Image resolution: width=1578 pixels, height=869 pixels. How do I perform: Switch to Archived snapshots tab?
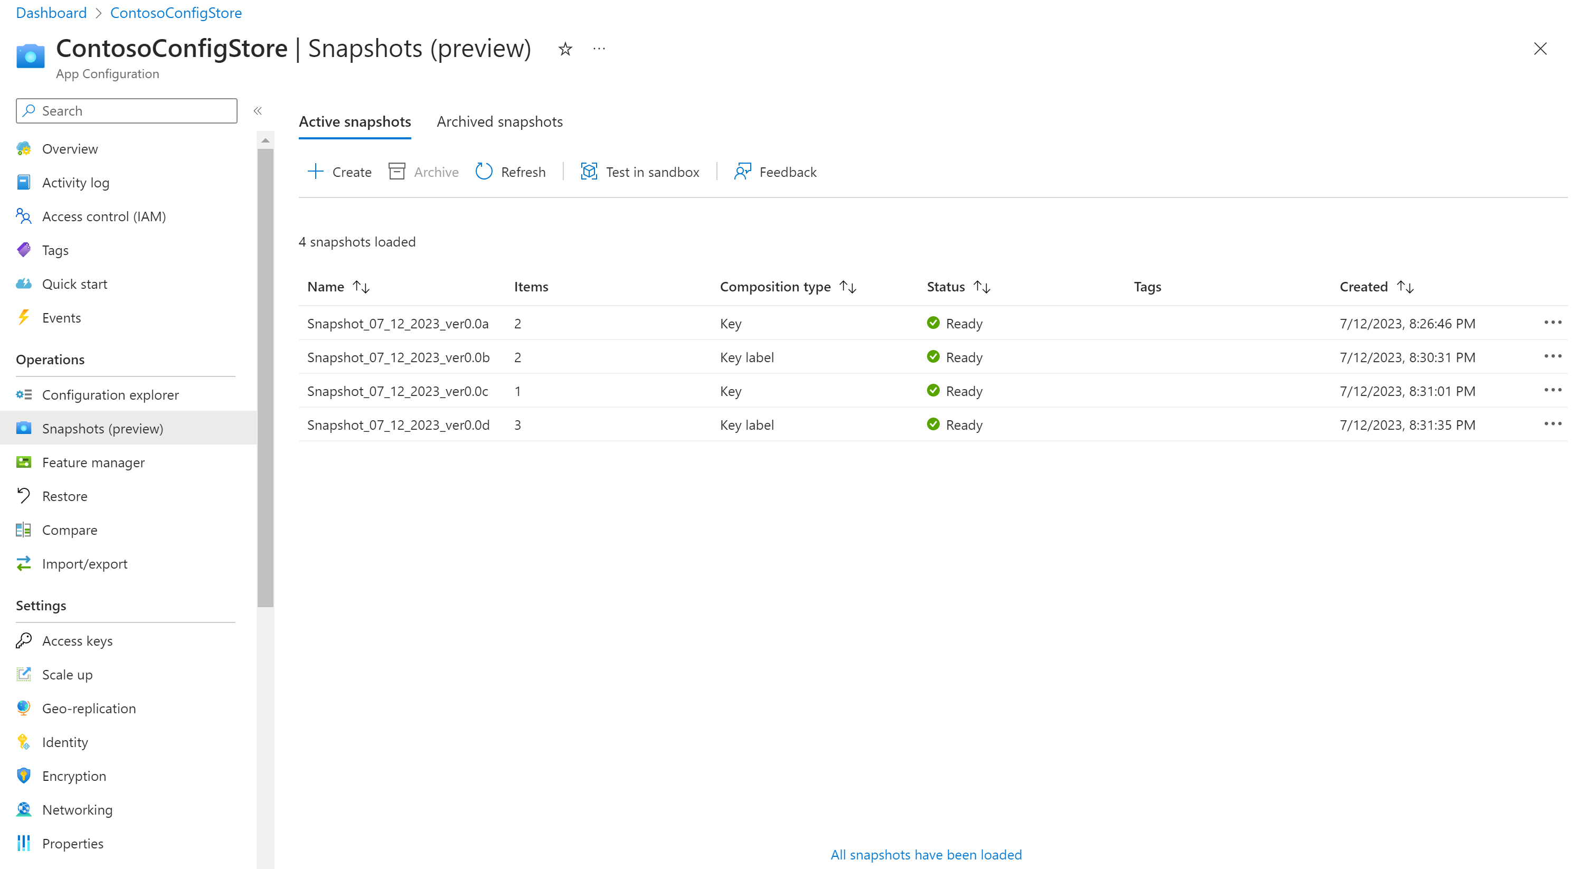[499, 122]
